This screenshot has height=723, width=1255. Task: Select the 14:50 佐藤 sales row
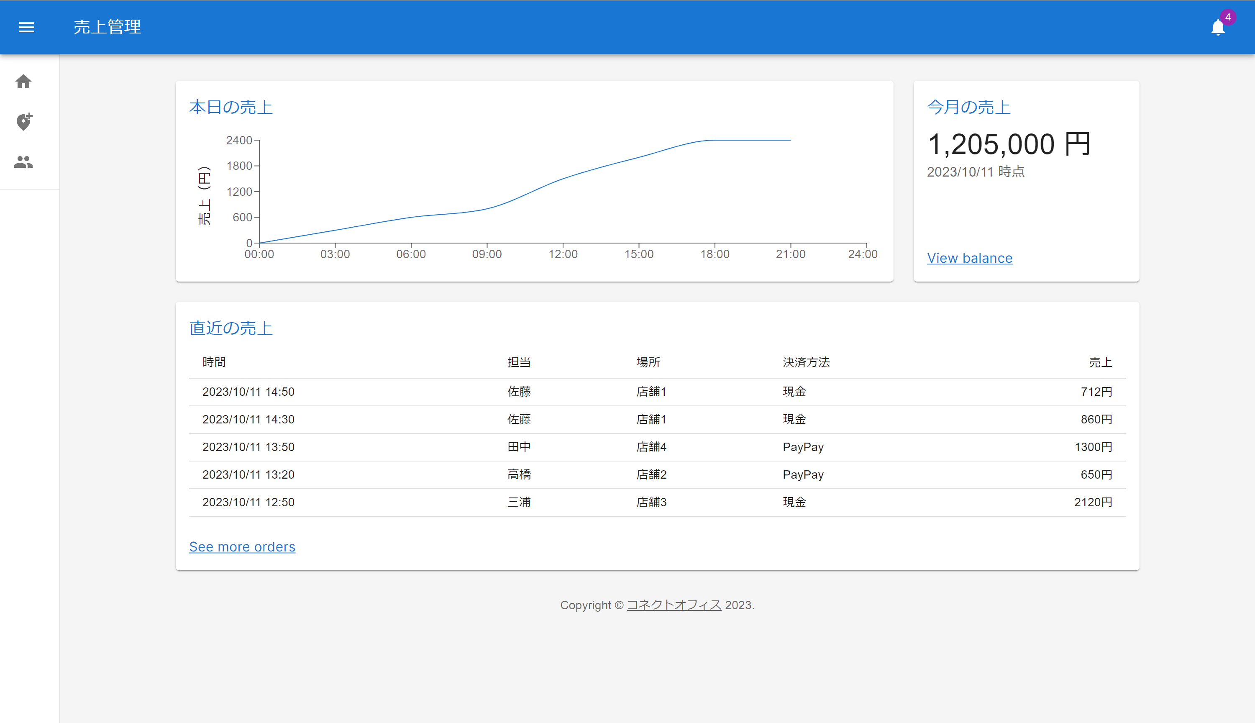click(x=657, y=392)
